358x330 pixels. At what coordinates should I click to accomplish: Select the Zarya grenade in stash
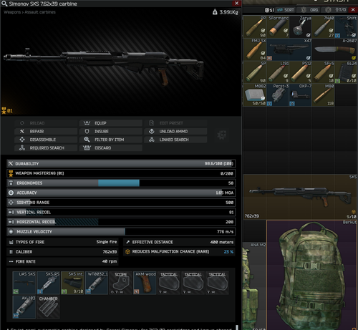point(301,27)
